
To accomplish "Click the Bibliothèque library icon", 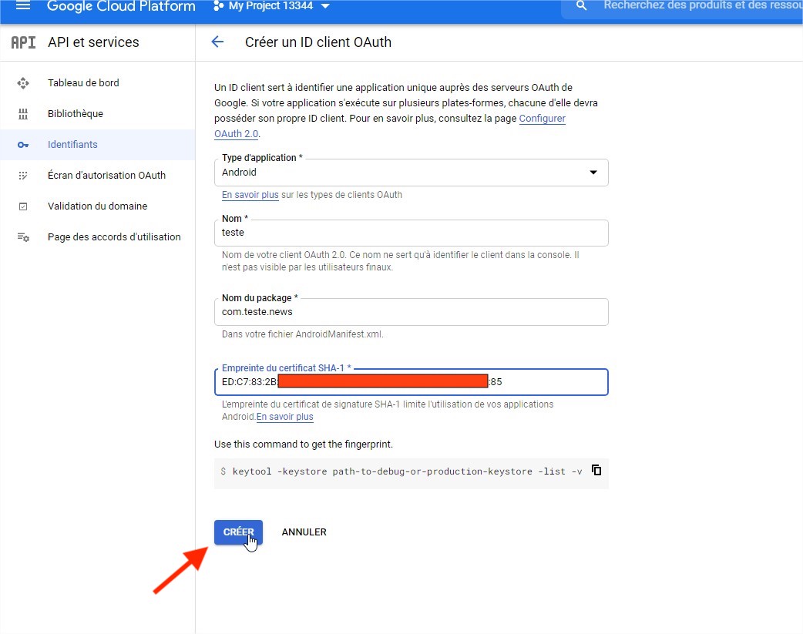I will click(23, 114).
